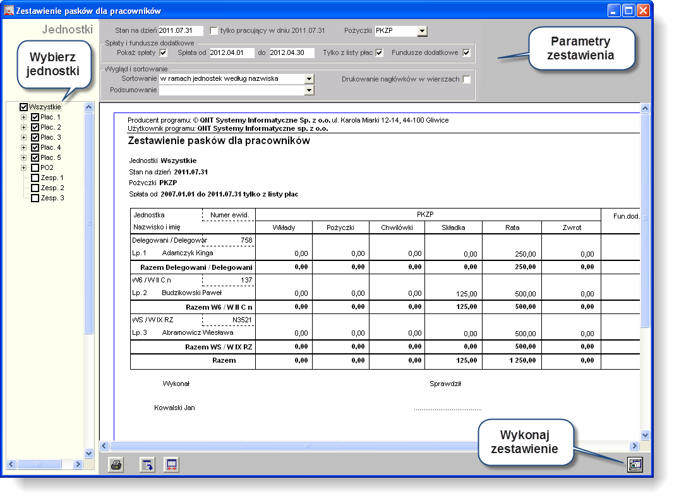Close the Zestawienie pasków window
This screenshot has height=503, width=679.
[x=643, y=10]
